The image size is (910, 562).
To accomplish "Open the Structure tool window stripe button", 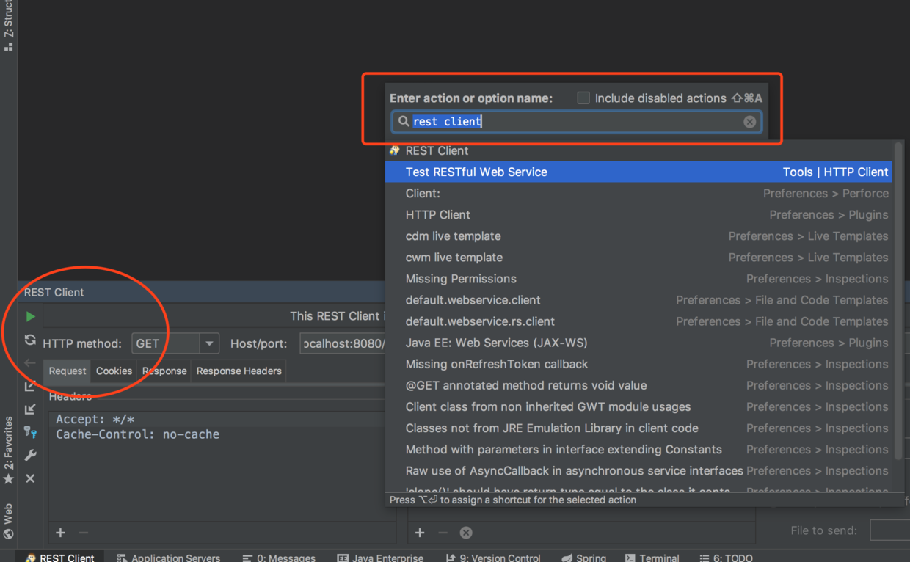I will [x=8, y=26].
